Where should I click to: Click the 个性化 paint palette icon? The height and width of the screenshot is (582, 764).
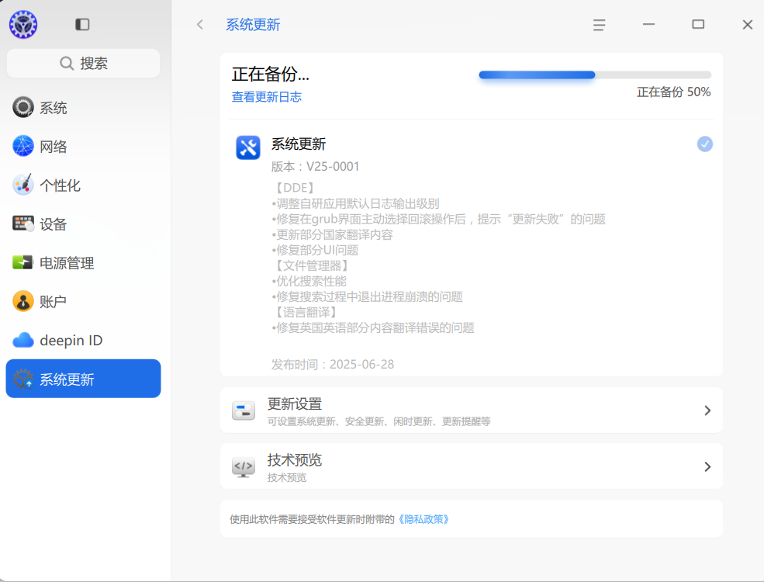[x=23, y=185]
